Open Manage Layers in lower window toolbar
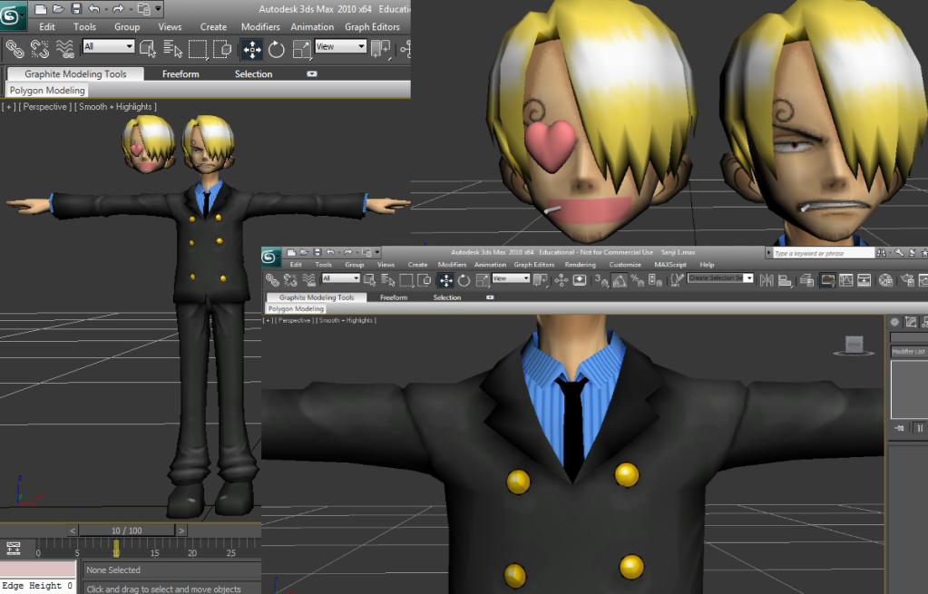 (806, 280)
